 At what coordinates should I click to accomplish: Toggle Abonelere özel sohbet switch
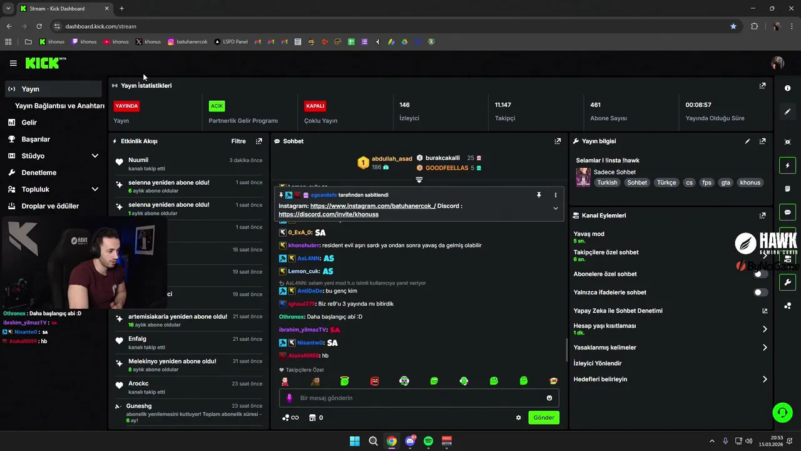tap(760, 274)
